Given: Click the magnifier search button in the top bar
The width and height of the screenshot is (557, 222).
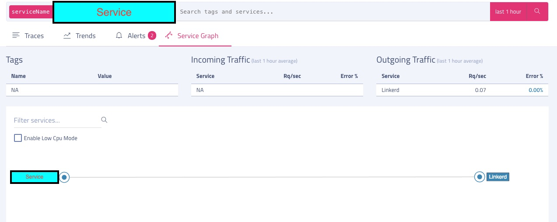Looking at the screenshot, I should (x=537, y=11).
